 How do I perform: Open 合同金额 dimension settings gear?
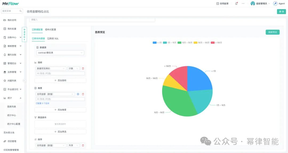(78, 94)
